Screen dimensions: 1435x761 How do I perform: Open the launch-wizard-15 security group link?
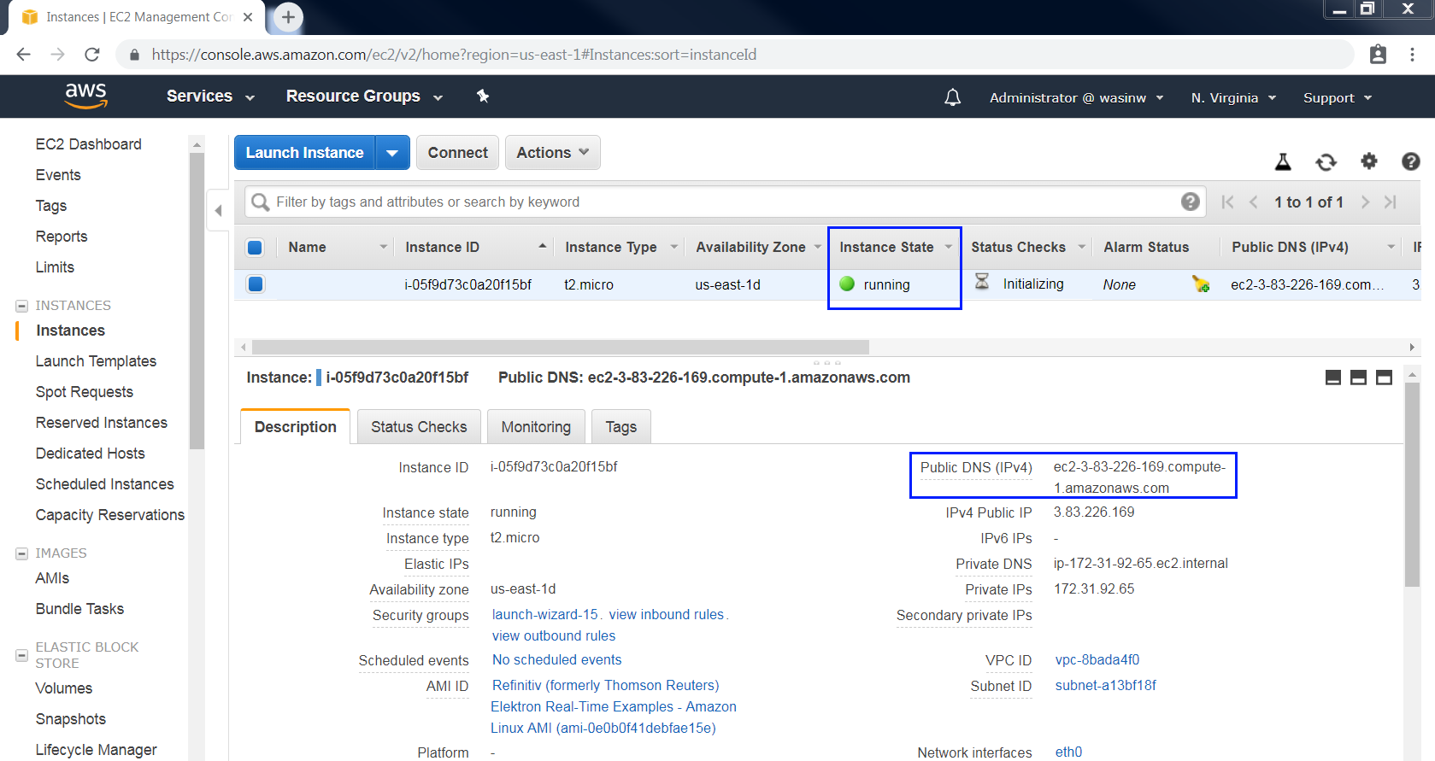tap(544, 615)
